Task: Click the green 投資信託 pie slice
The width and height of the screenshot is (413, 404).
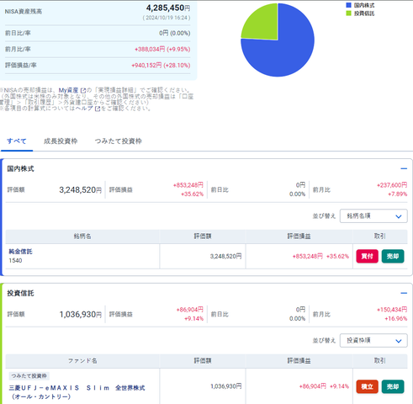Action: pos(263,25)
